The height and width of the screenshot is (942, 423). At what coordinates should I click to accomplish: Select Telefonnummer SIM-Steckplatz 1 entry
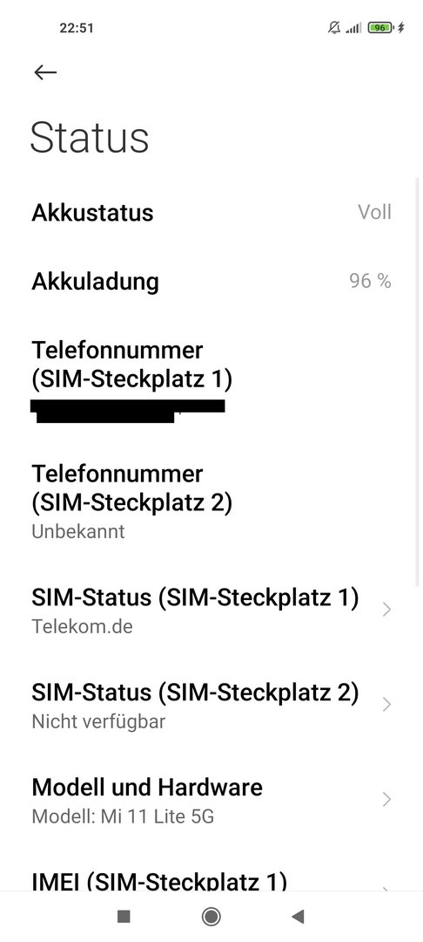click(x=211, y=379)
